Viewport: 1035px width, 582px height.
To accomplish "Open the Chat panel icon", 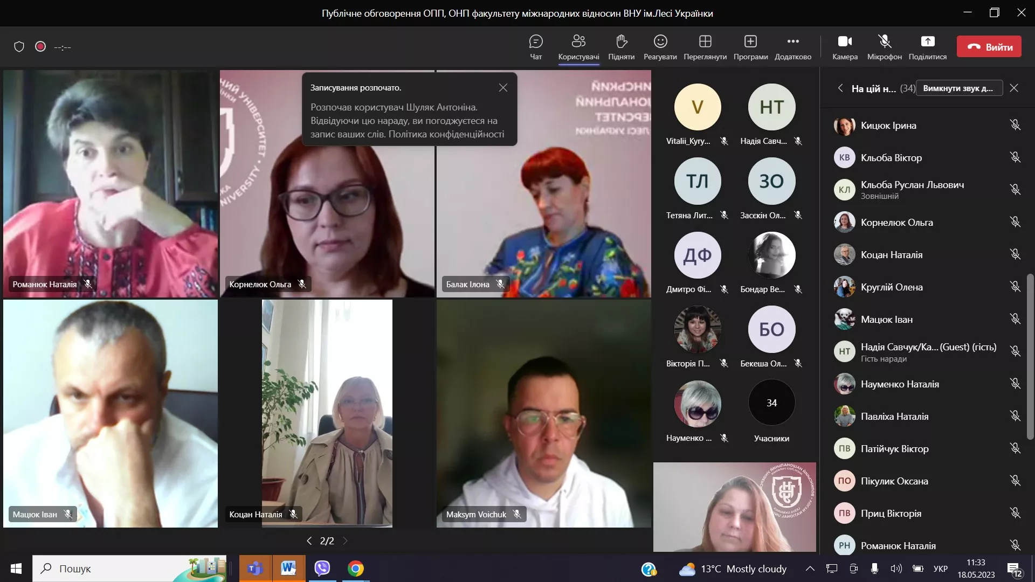I will tap(536, 41).
